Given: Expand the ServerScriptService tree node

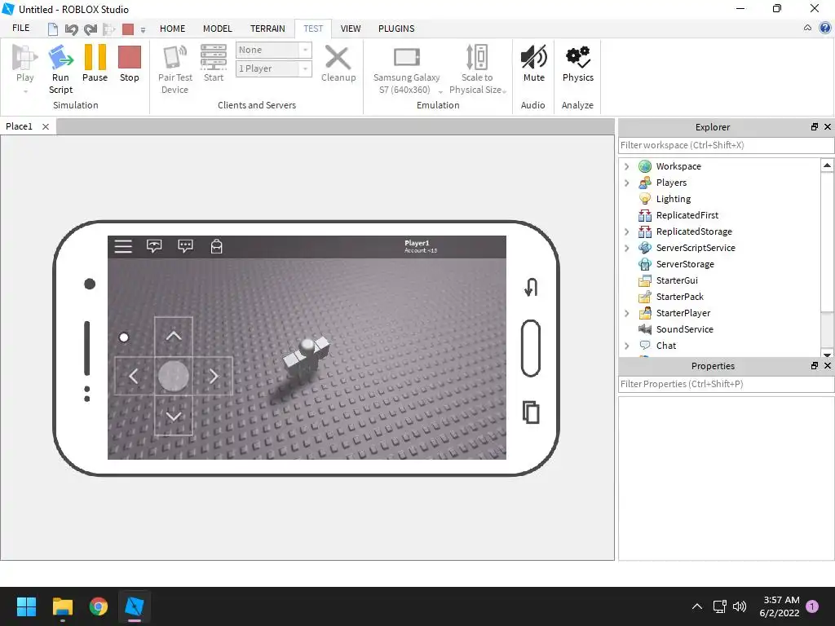Looking at the screenshot, I should (627, 248).
